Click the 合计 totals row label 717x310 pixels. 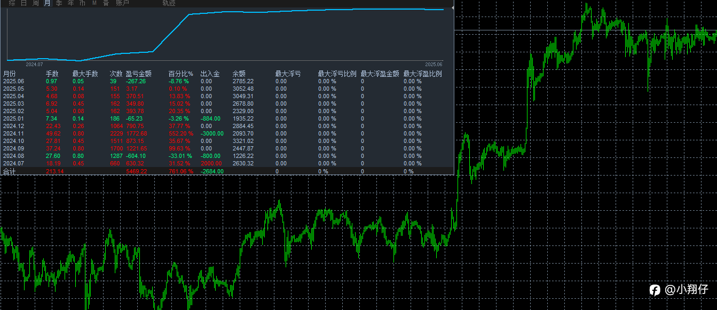click(10, 171)
